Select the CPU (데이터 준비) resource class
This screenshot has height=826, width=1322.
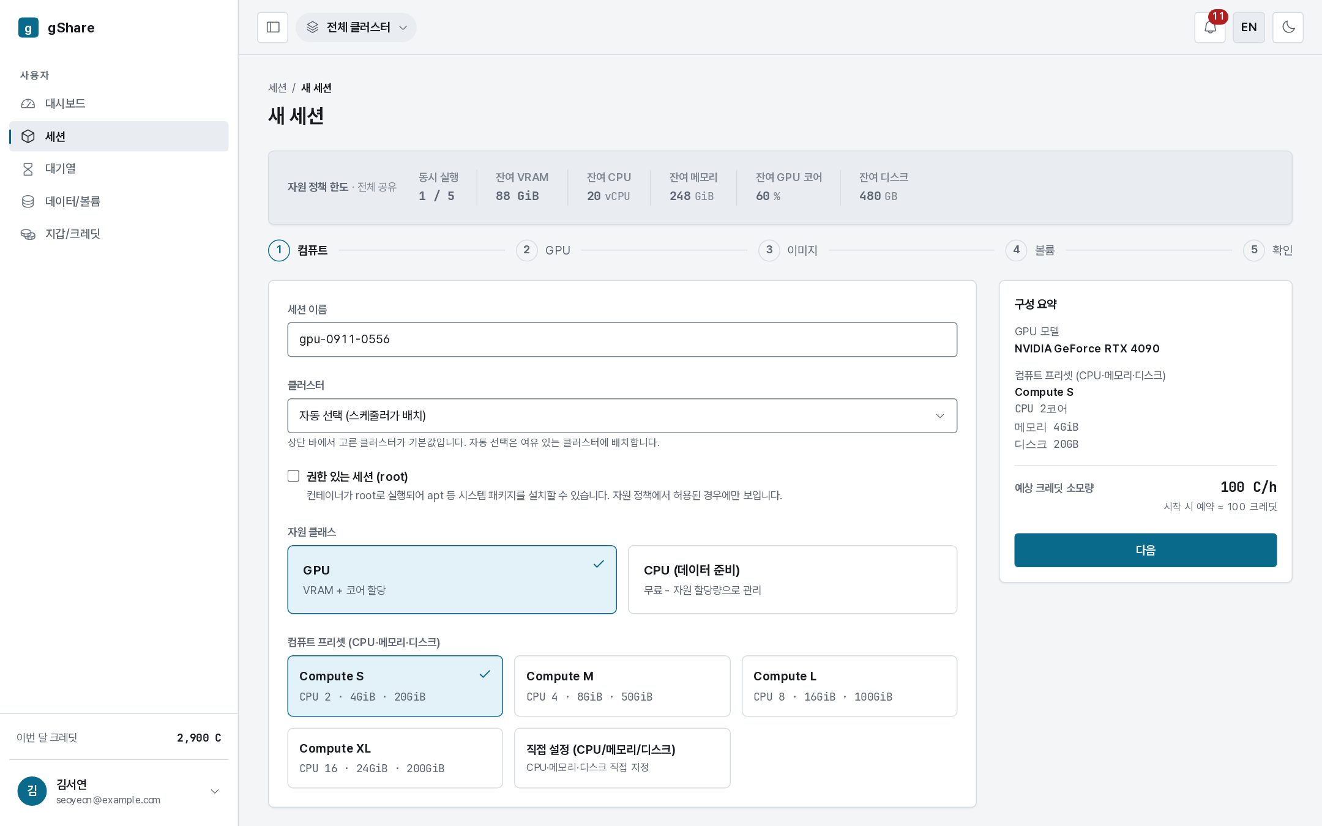click(x=793, y=579)
